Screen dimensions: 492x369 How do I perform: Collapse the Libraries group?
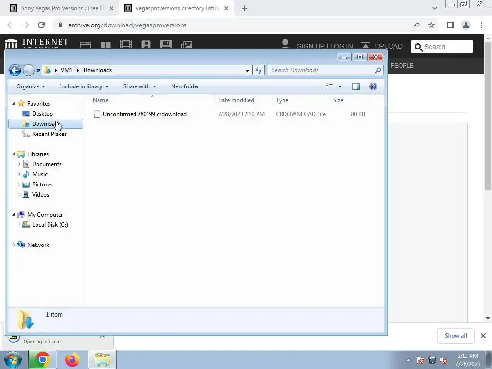tap(14, 154)
